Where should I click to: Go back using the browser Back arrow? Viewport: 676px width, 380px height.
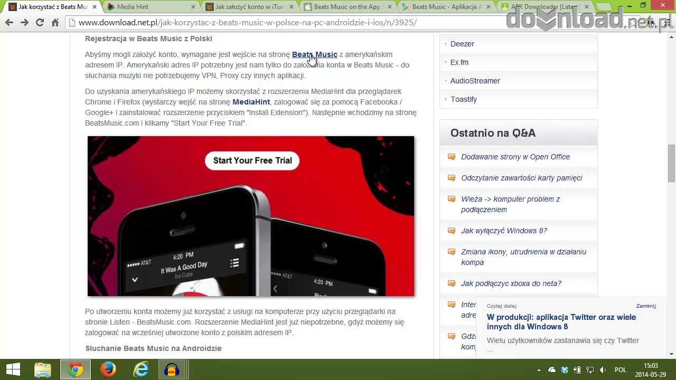click(9, 23)
